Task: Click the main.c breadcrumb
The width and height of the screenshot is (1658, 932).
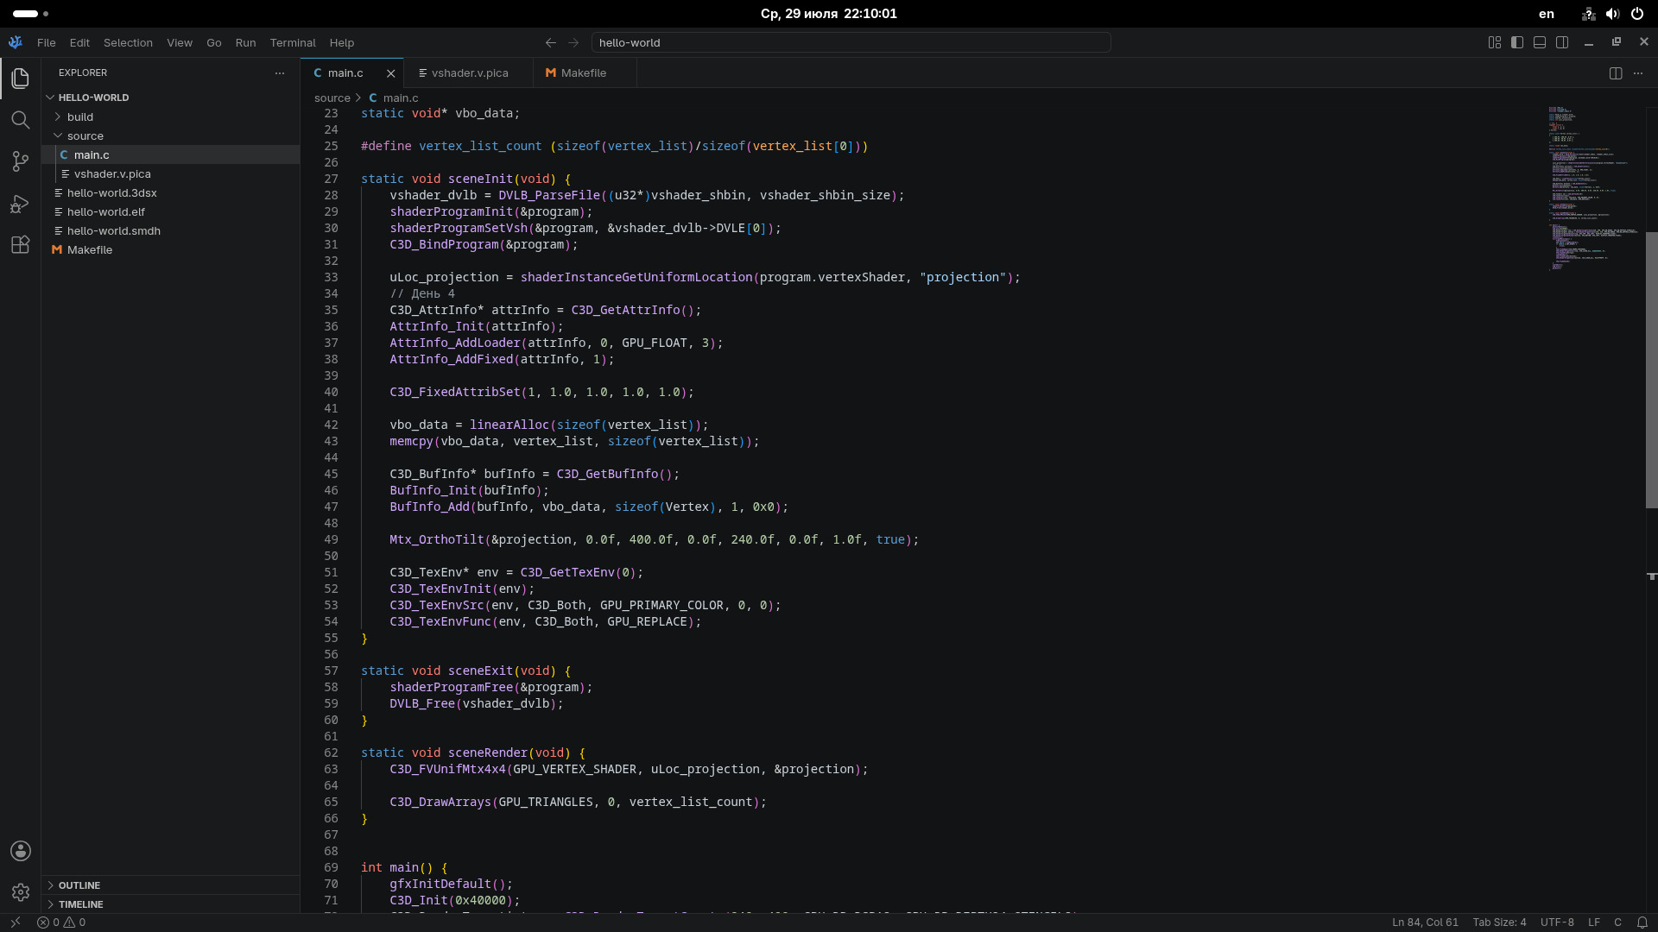Action: (x=394, y=98)
